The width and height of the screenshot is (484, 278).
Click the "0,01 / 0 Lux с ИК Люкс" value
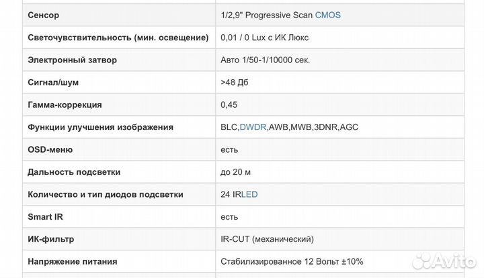pos(264,37)
